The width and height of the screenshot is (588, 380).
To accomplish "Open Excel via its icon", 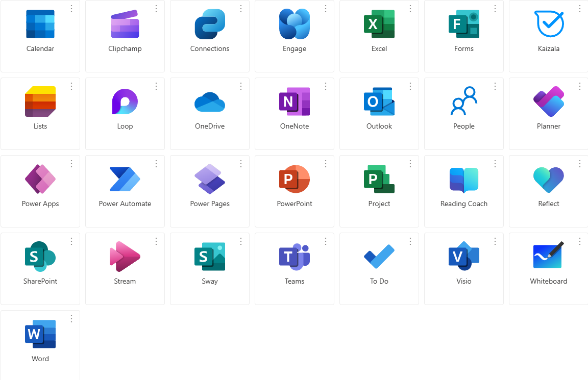I will [x=379, y=24].
